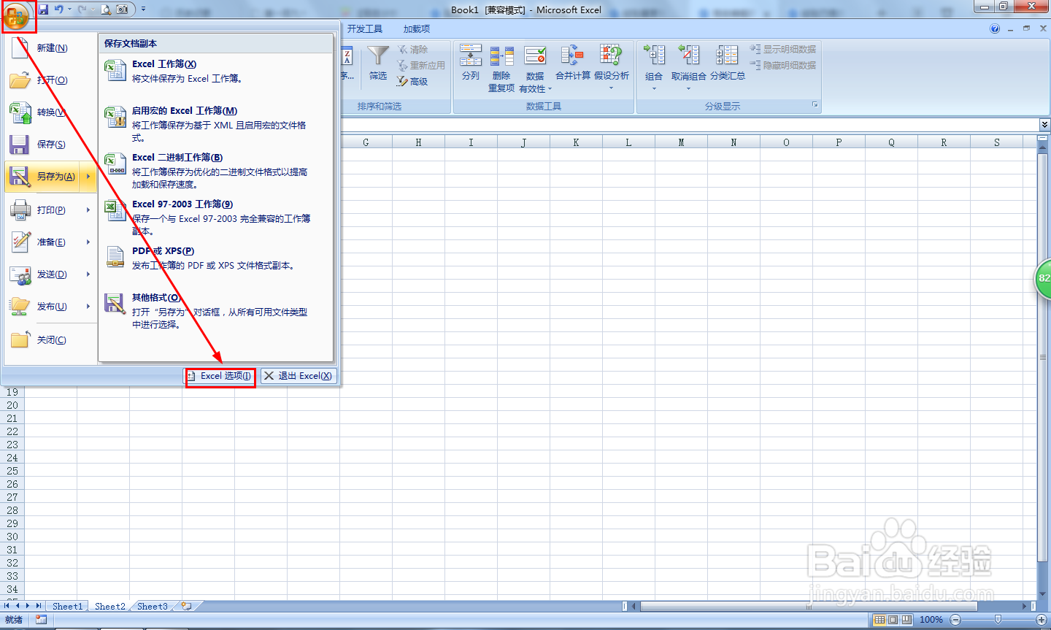The width and height of the screenshot is (1051, 630).
Task: Switch to Page Layout view button
Action: point(893,620)
